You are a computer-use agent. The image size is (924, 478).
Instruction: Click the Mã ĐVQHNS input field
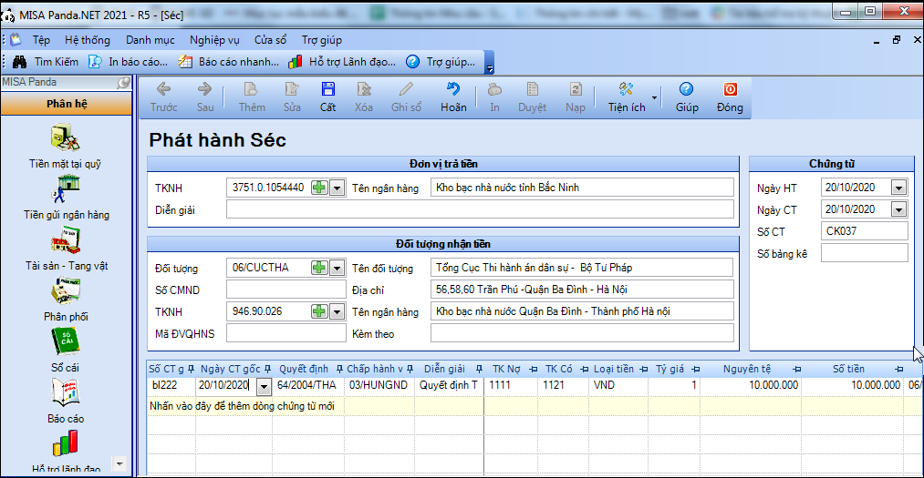pos(286,332)
